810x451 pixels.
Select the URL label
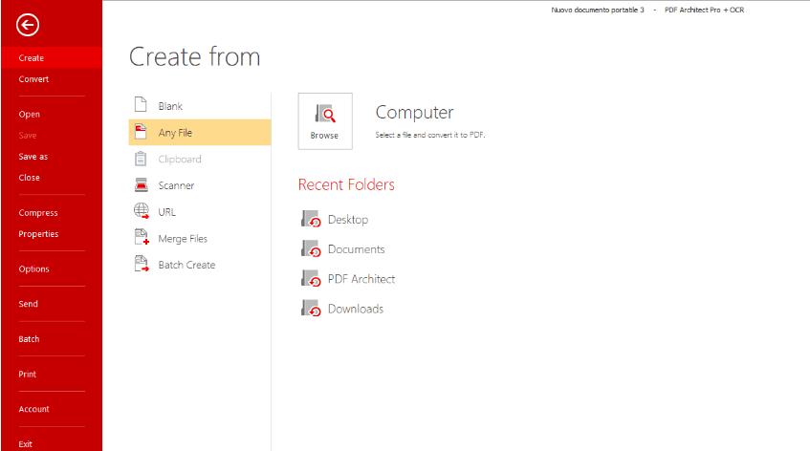coord(166,212)
